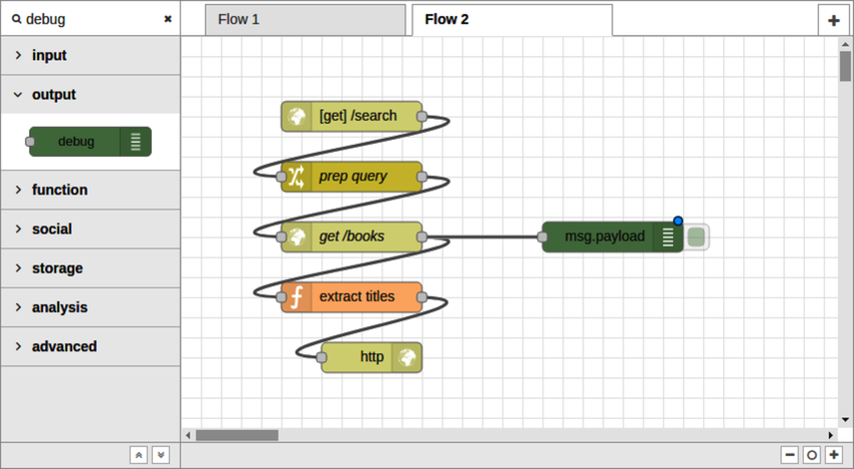Click the globe icon on get /books node
Viewport: 854px width, 469px height.
click(x=296, y=237)
